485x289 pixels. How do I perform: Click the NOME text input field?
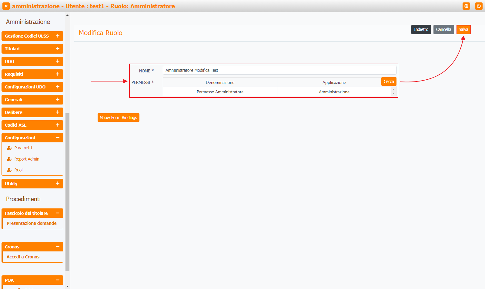(279, 70)
